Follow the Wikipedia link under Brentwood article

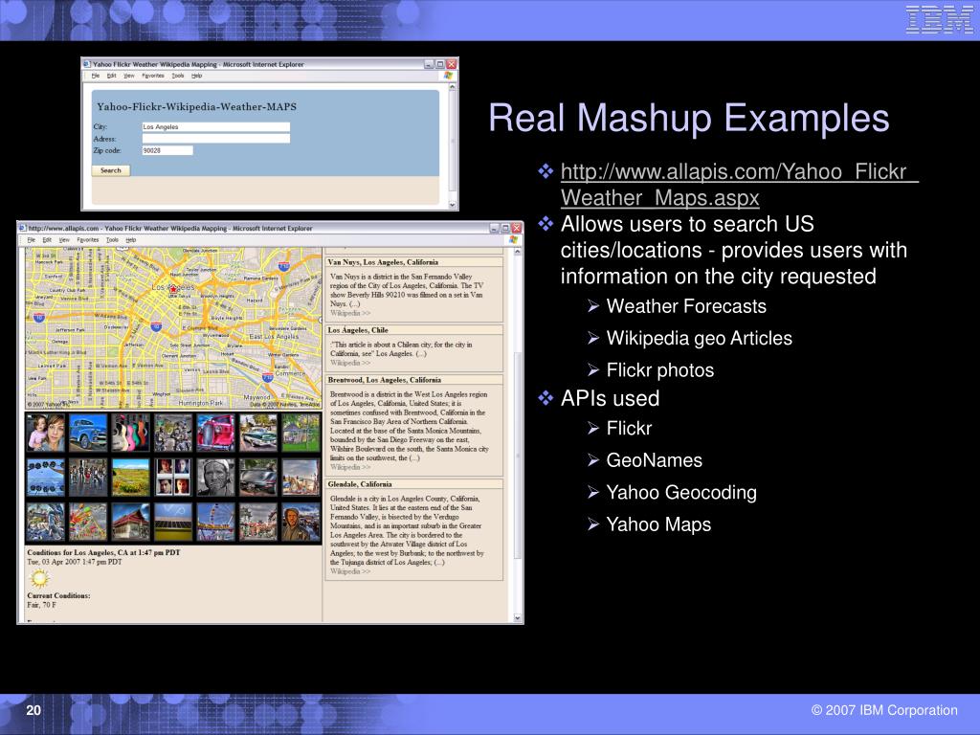pyautogui.click(x=350, y=467)
